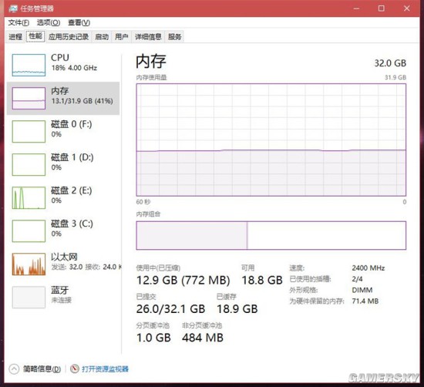Click the resource monitor icon
This screenshot has height=387, width=424.
pyautogui.click(x=74, y=368)
